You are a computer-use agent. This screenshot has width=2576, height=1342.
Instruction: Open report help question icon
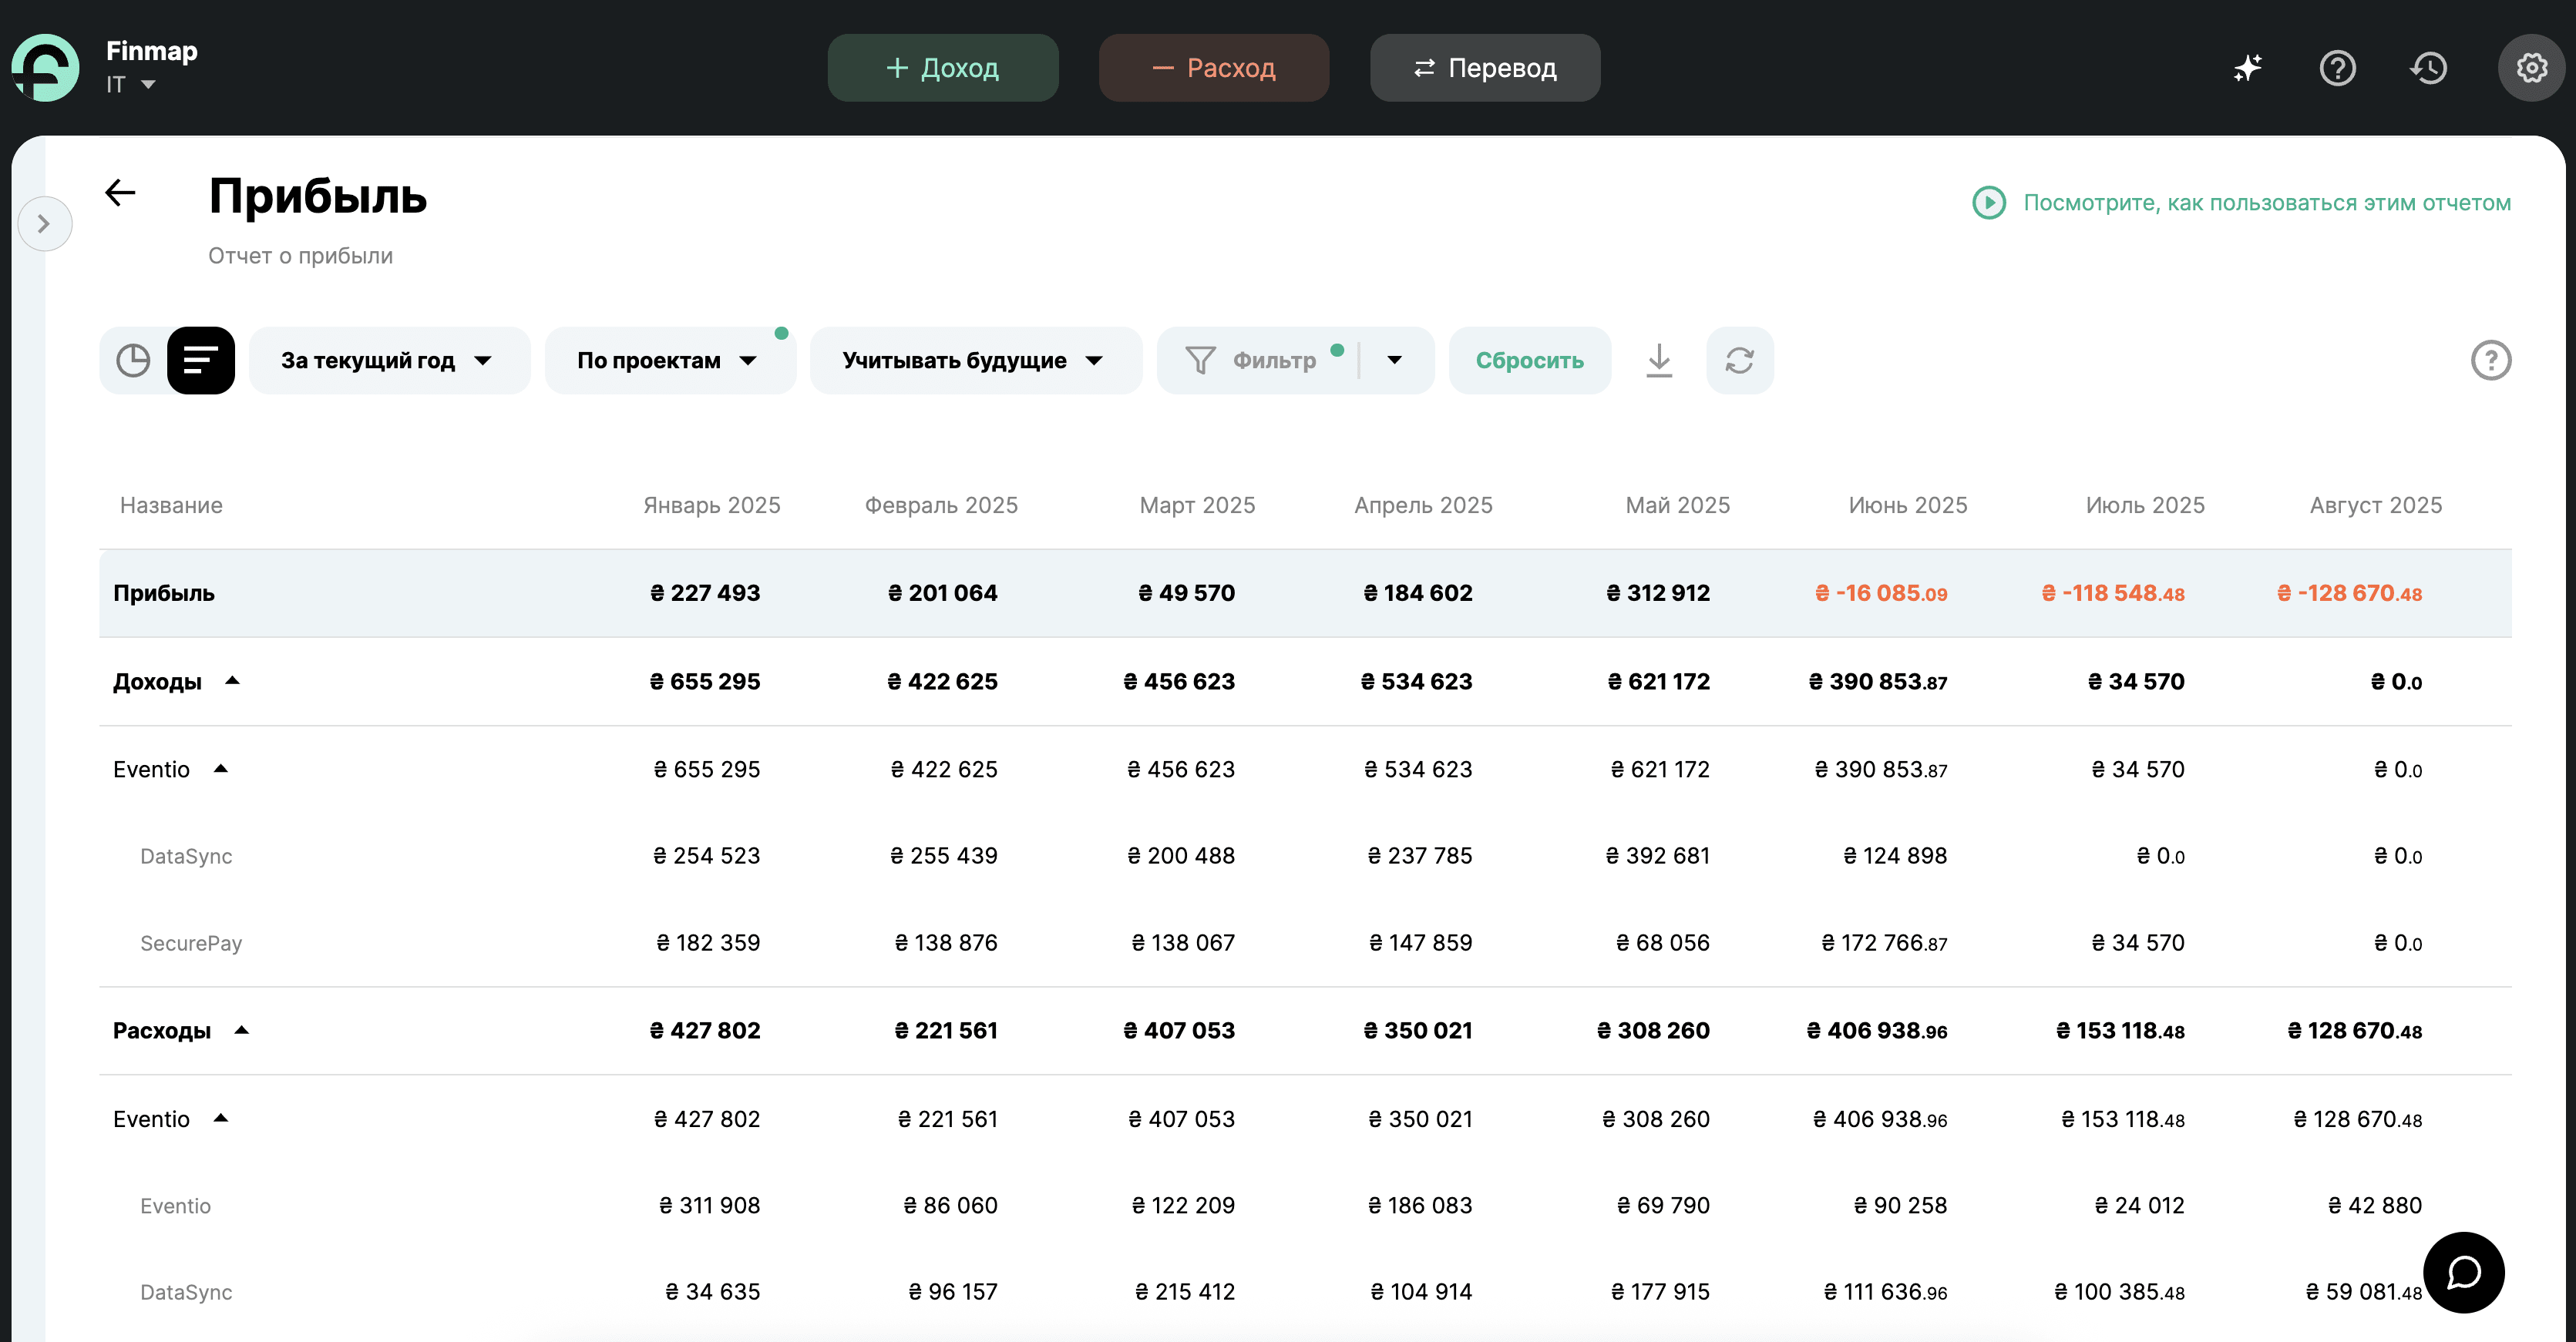pyautogui.click(x=2490, y=360)
